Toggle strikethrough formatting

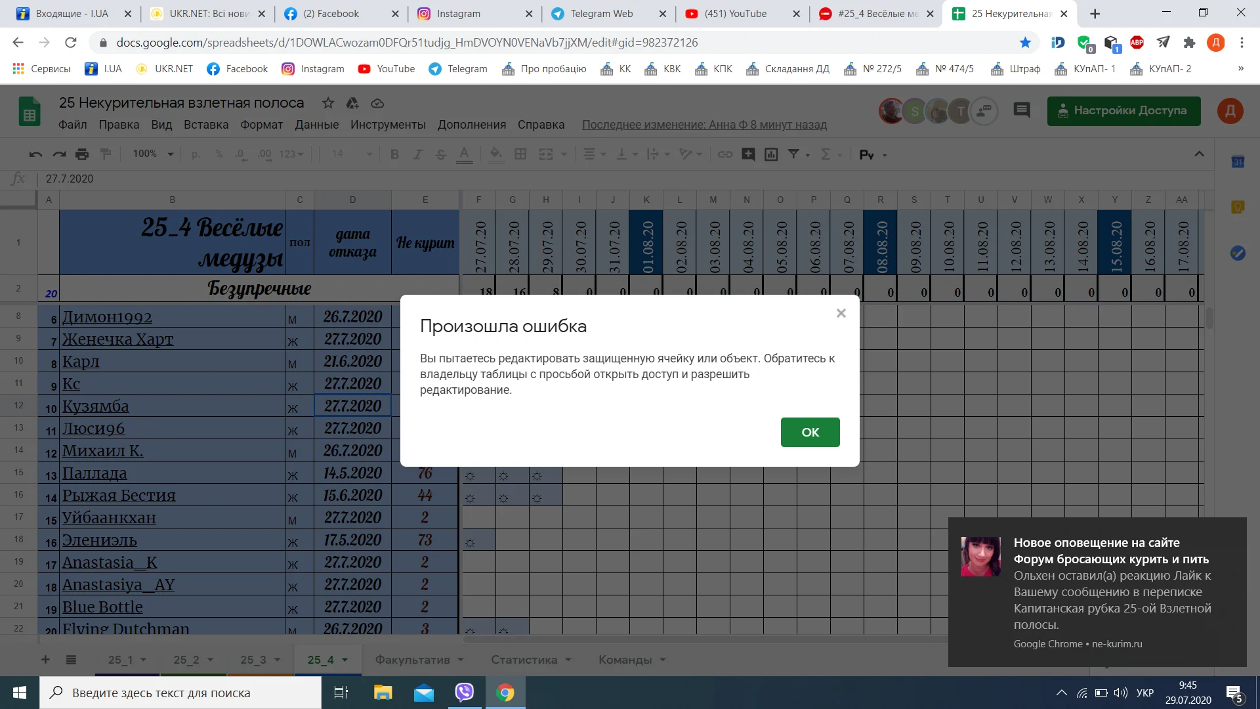point(440,154)
